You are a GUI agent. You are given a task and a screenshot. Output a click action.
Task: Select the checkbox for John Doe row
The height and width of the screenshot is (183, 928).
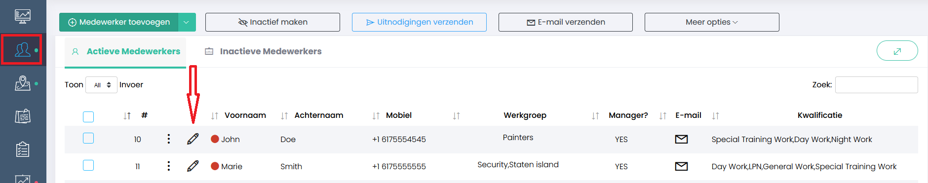pyautogui.click(x=88, y=138)
